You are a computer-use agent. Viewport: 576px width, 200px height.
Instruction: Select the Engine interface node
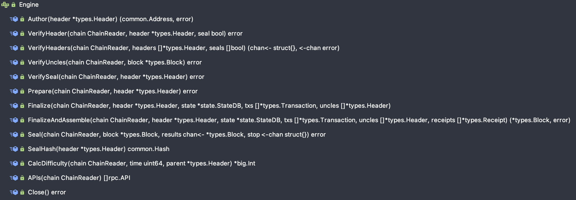point(29,5)
